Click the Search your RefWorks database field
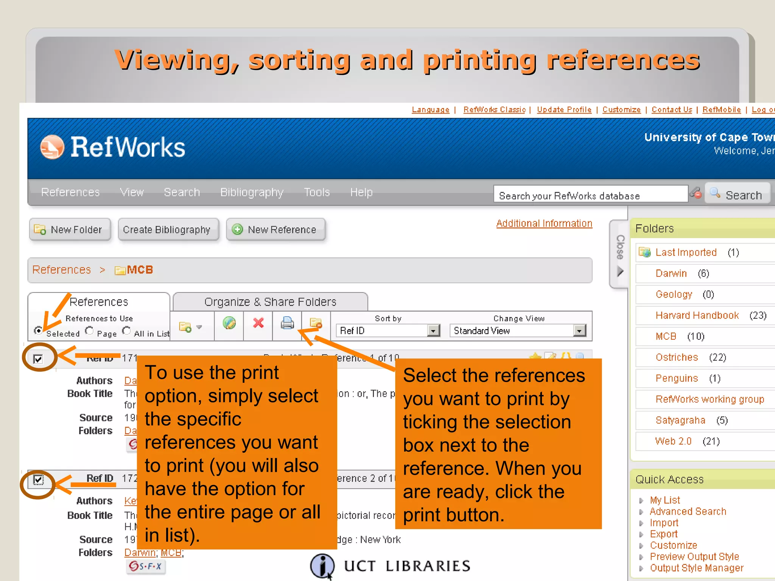The image size is (775, 581). point(591,194)
